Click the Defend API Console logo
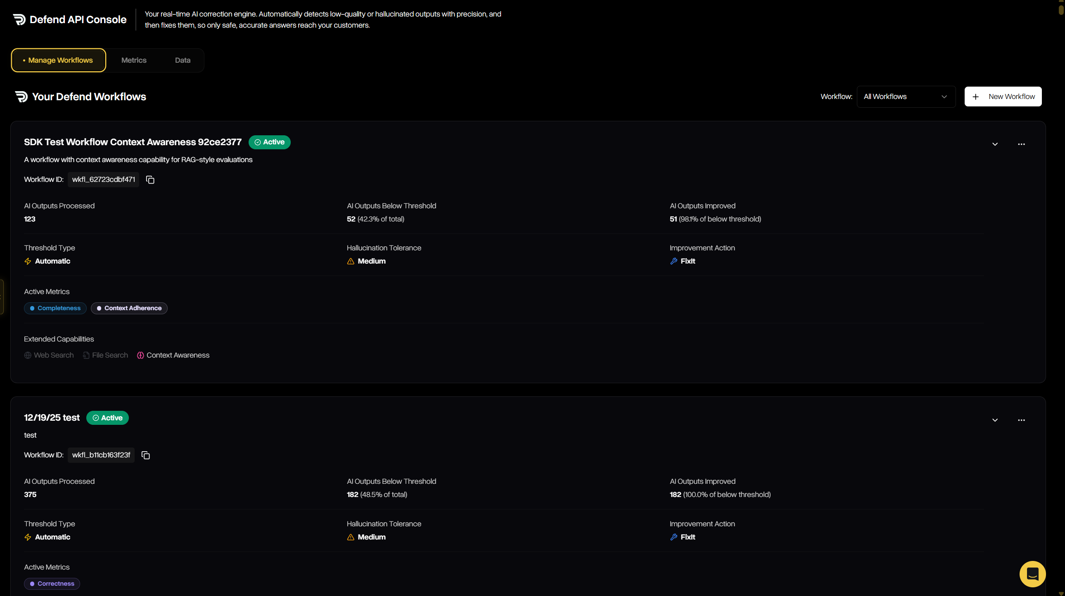The height and width of the screenshot is (596, 1065). coord(69,19)
